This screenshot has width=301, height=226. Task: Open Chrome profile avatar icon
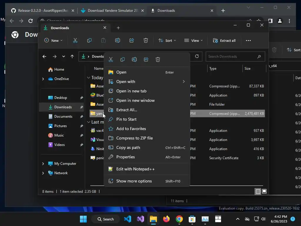coord(280,21)
